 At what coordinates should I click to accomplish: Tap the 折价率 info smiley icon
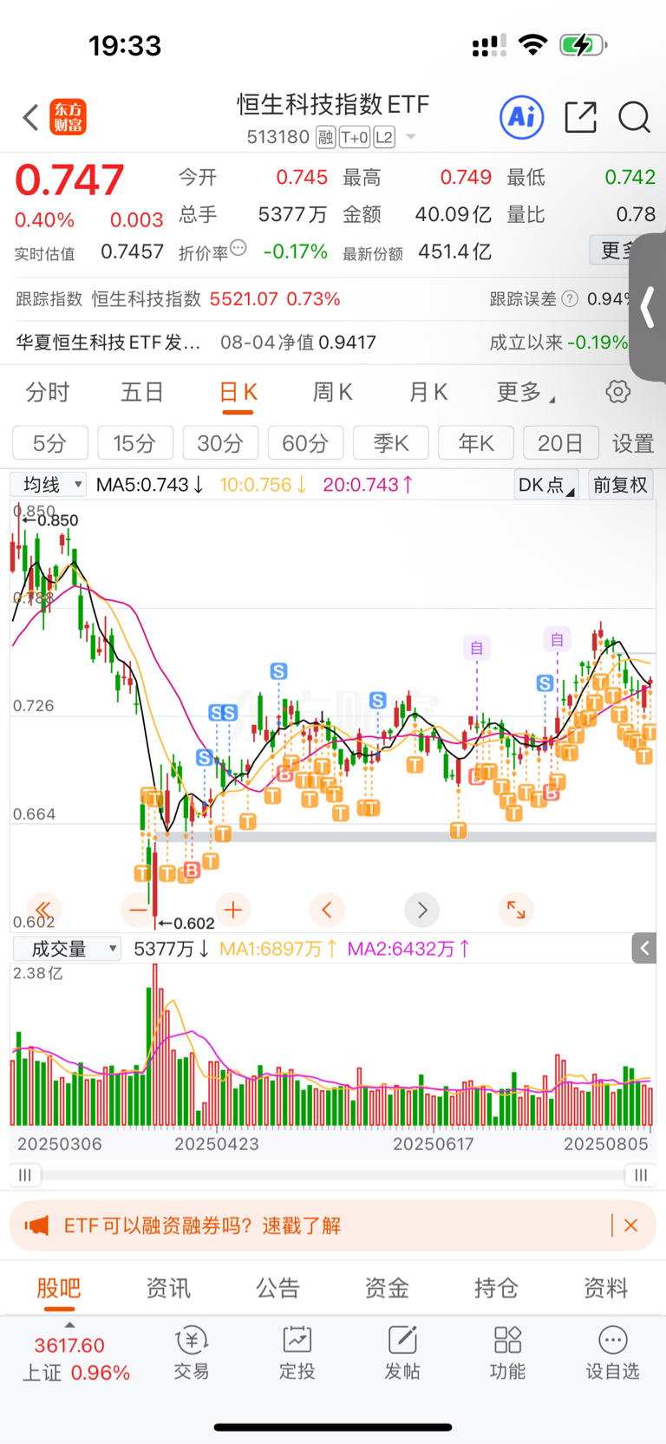239,248
